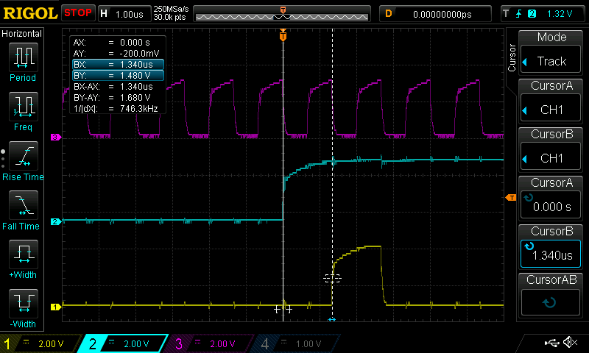Select the Period measurement icon
The width and height of the screenshot is (589, 353).
click(24, 57)
